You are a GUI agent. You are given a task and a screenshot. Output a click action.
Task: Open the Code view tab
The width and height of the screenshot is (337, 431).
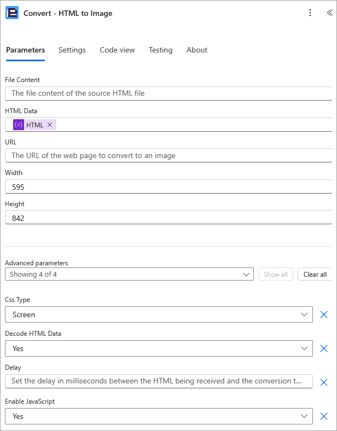pyautogui.click(x=117, y=50)
